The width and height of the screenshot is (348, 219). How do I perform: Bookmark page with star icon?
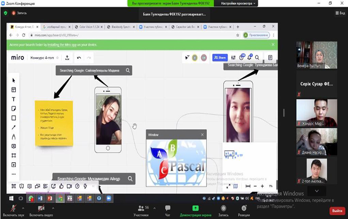[x=238, y=35]
